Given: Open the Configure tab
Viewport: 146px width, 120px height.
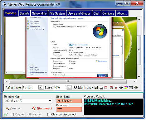Looking at the screenshot, I should point(108,13).
